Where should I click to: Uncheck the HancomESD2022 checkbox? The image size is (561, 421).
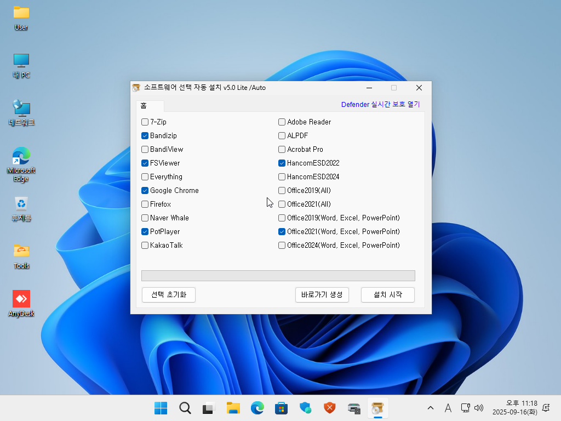click(282, 163)
